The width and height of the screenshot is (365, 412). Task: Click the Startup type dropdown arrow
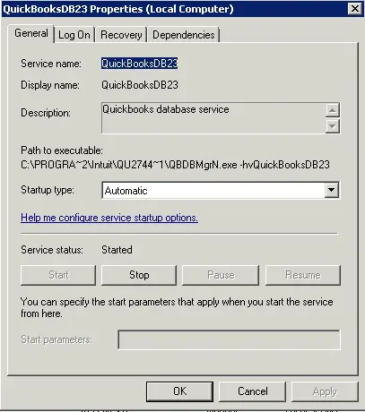pyautogui.click(x=332, y=190)
